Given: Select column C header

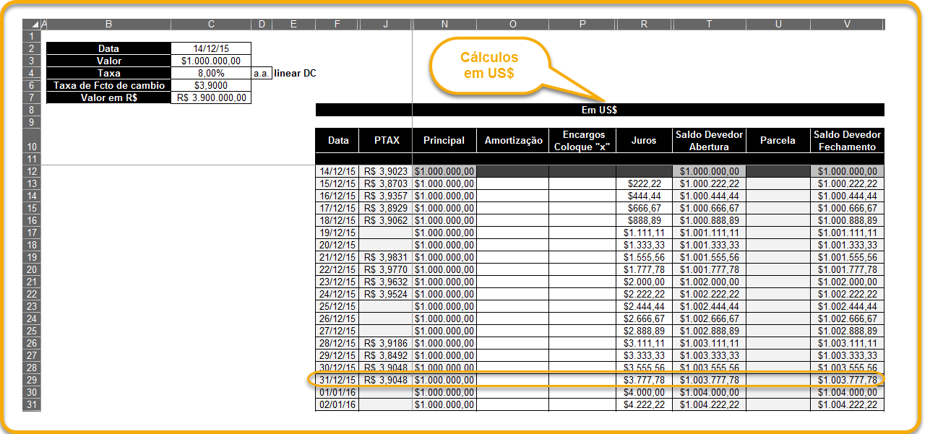Looking at the screenshot, I should click(211, 25).
